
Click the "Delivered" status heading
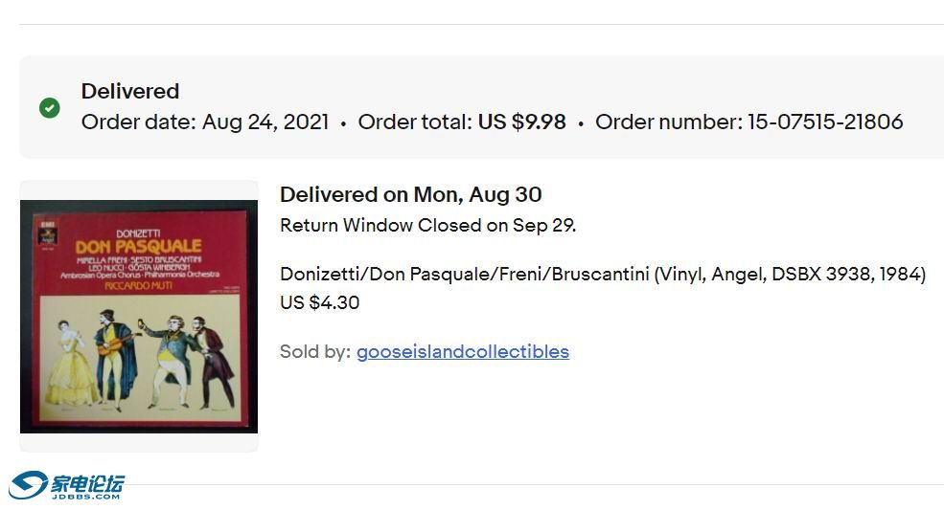pyautogui.click(x=130, y=91)
